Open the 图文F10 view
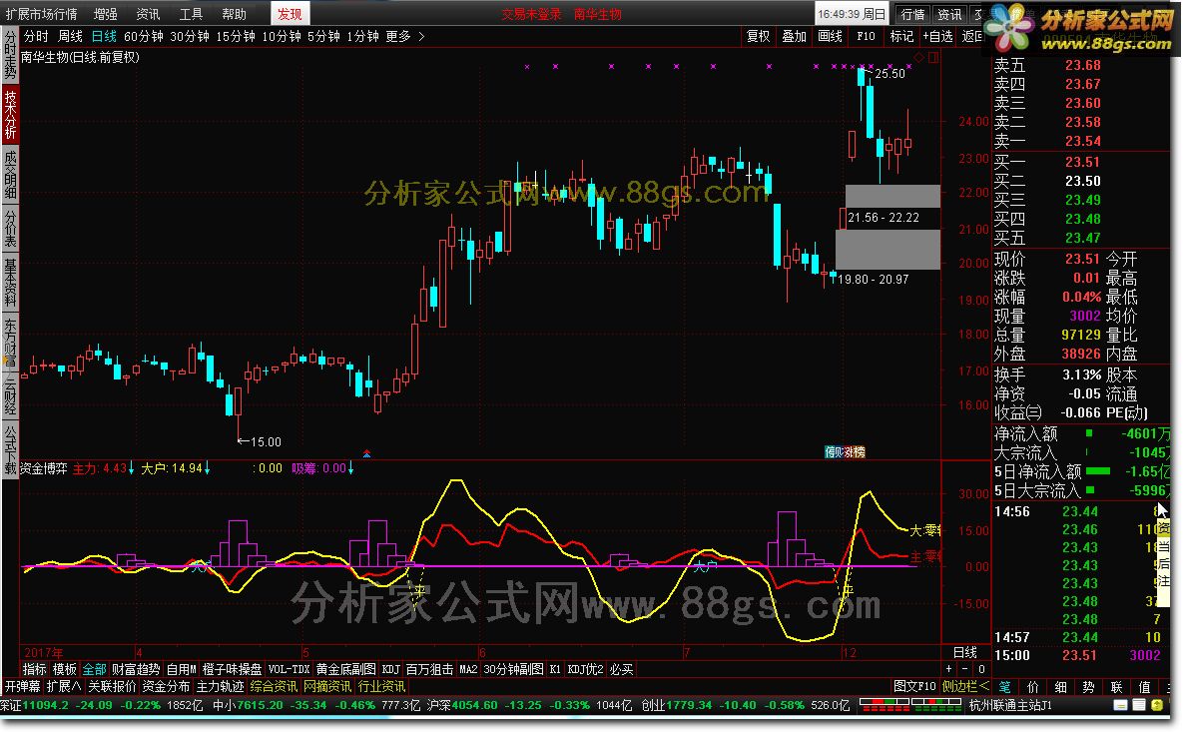Viewport: 1183px width, 732px height. point(914,687)
